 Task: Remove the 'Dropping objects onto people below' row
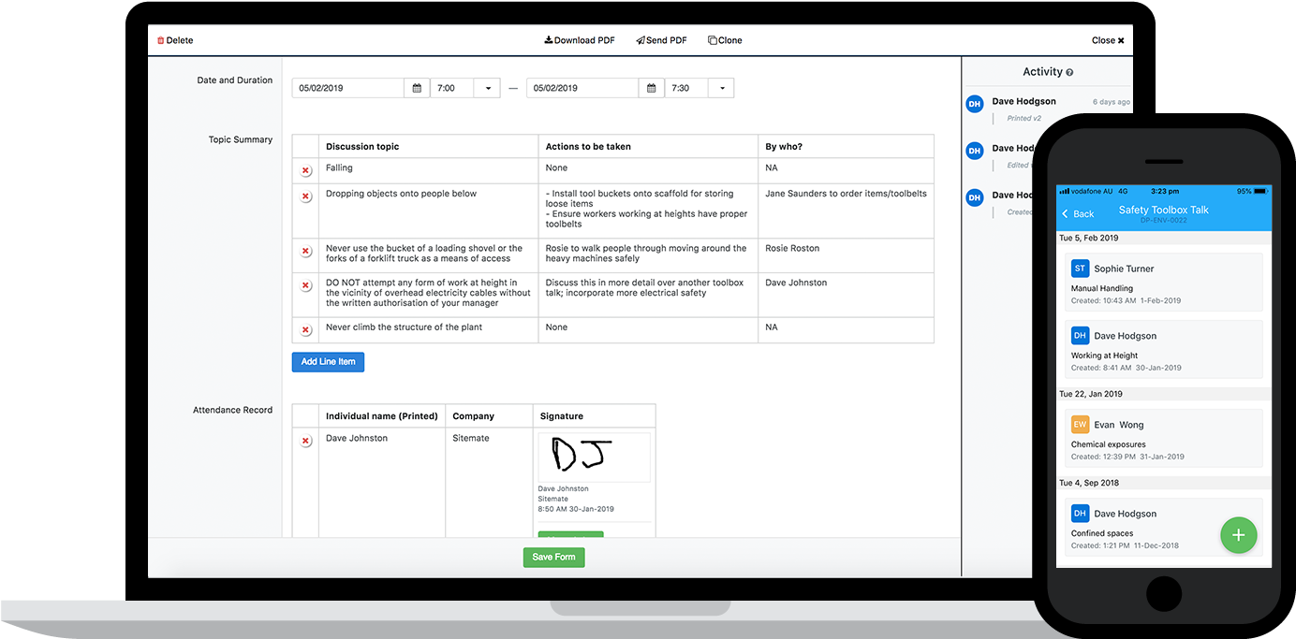(304, 197)
